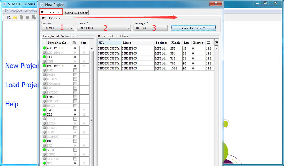
Task: Click the STM32CubeMX cube icon in New Project title
Action: (x=42, y=4)
